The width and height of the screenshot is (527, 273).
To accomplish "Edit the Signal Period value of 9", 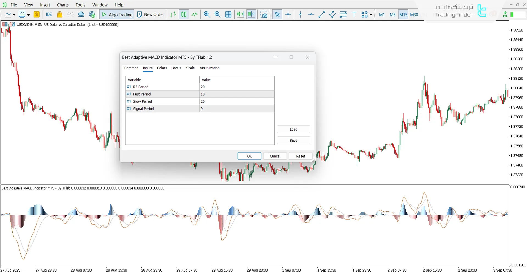I will click(236, 109).
